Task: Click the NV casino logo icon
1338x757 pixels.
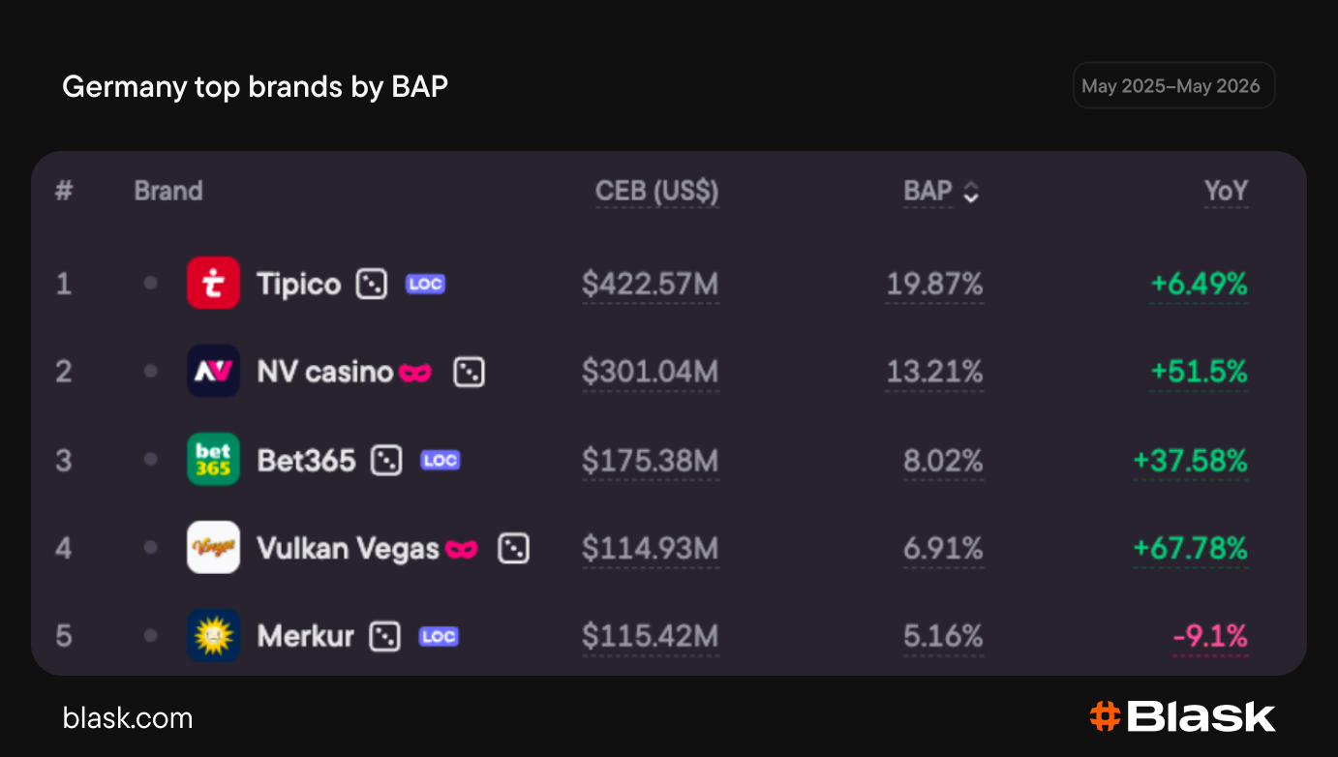Action: coord(213,372)
